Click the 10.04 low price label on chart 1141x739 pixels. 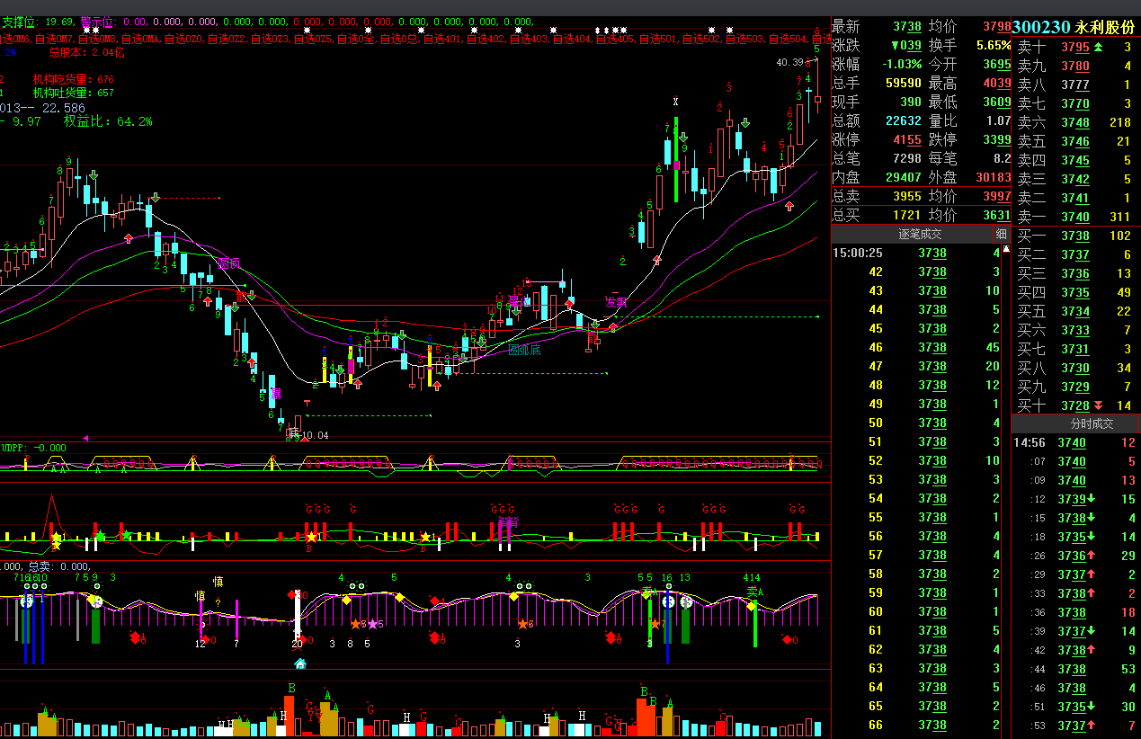click(x=314, y=435)
